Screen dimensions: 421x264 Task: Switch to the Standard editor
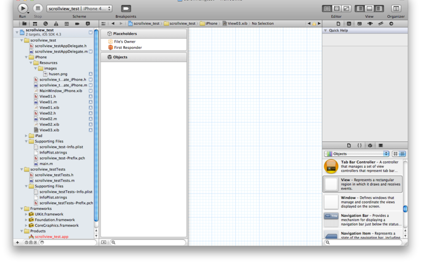coord(327,8)
